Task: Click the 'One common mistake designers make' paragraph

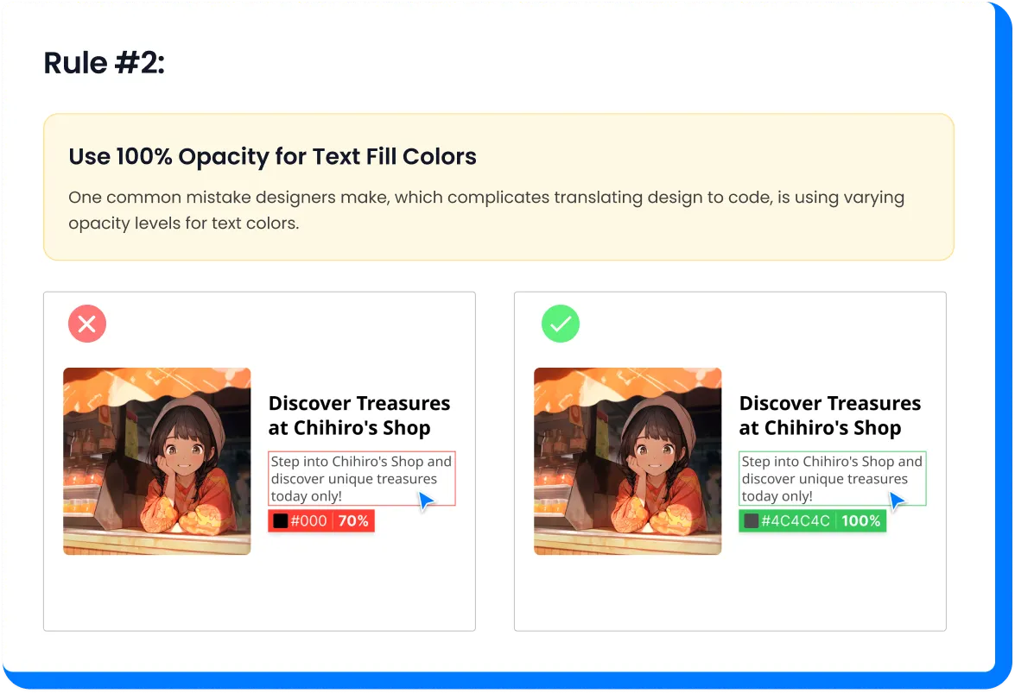Action: point(486,210)
